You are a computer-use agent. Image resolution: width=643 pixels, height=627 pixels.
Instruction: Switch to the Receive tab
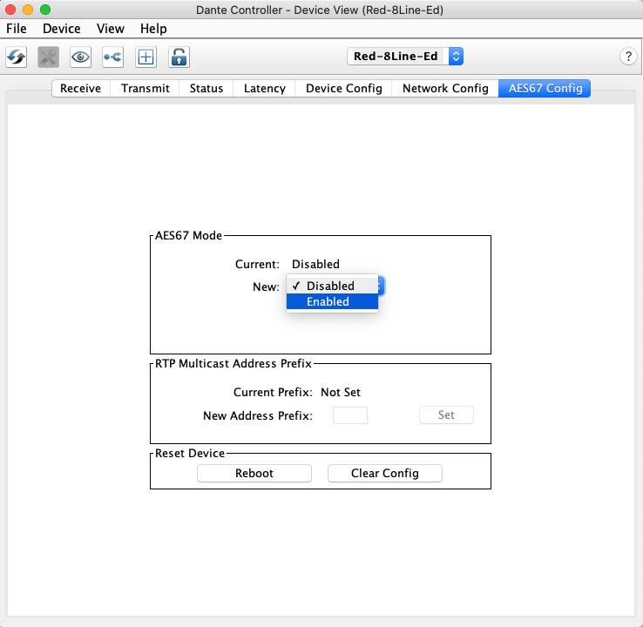click(80, 88)
